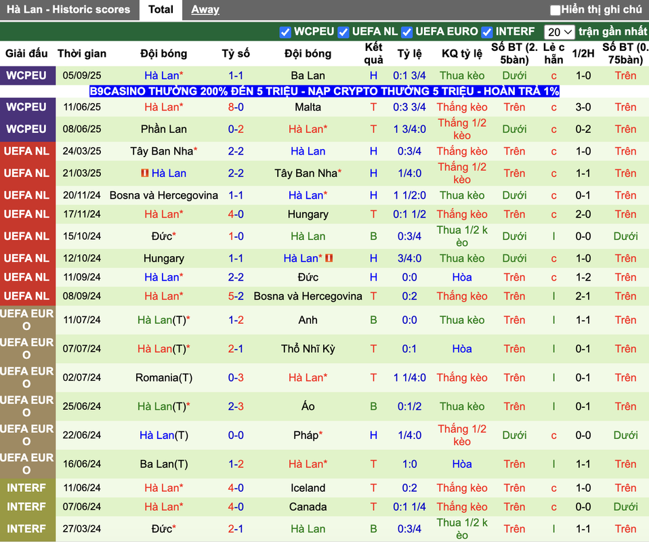Select the 1/2H column header
The image size is (649, 542).
click(x=583, y=54)
